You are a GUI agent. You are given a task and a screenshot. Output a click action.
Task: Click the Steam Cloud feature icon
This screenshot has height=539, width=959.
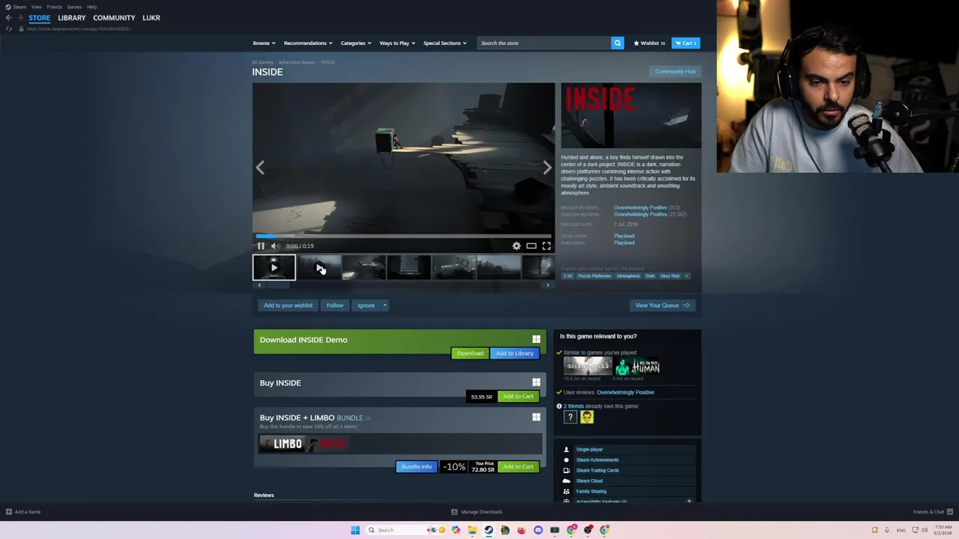point(566,481)
